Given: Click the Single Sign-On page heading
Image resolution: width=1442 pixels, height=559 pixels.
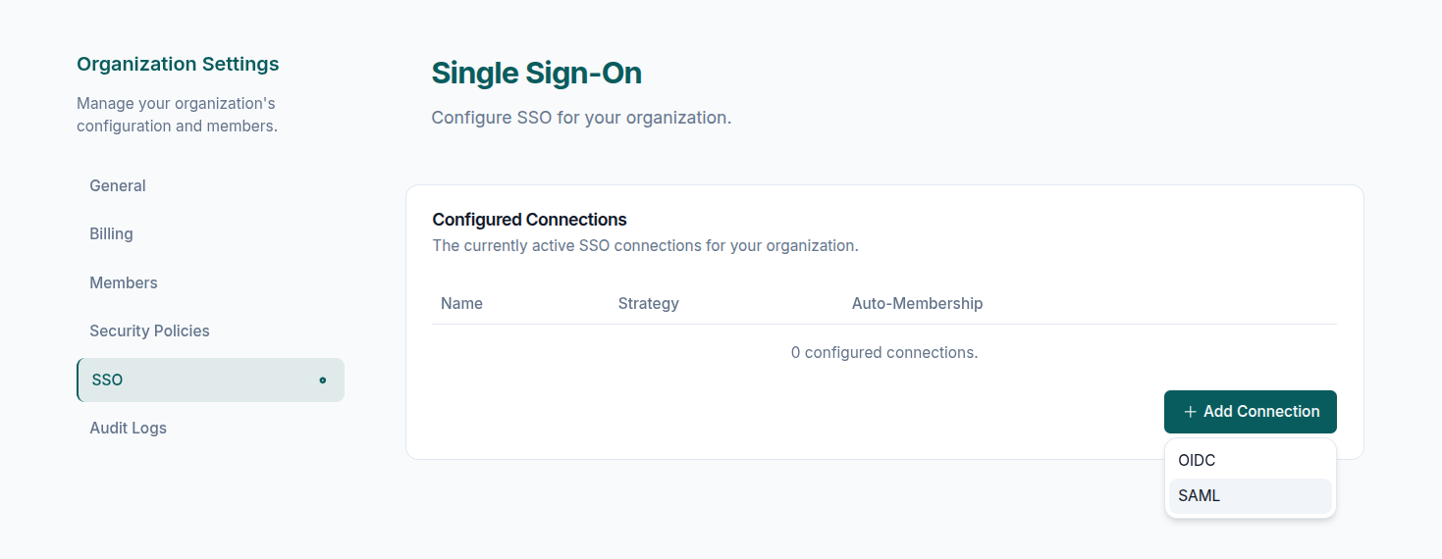Looking at the screenshot, I should [x=536, y=74].
